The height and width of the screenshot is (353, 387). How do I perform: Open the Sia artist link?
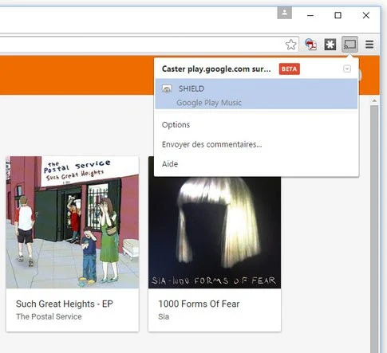[164, 316]
